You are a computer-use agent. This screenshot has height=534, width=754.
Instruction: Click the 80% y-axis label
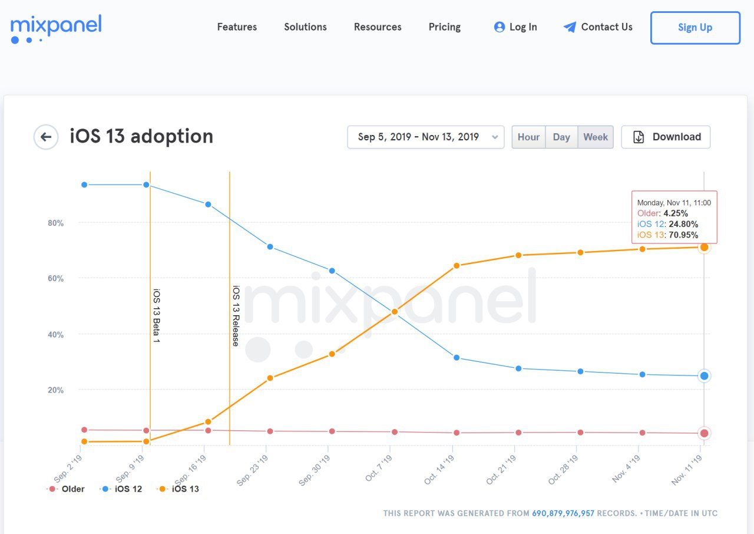(55, 223)
